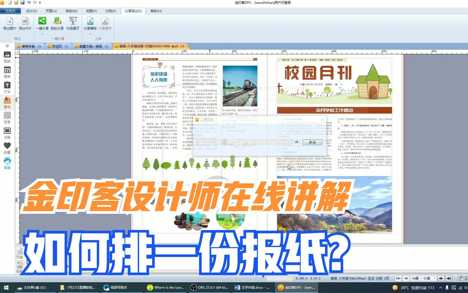Screen dimensions: 468x293
Task: Open the quick access toolbar customize dropdown
Action: (40, 3)
